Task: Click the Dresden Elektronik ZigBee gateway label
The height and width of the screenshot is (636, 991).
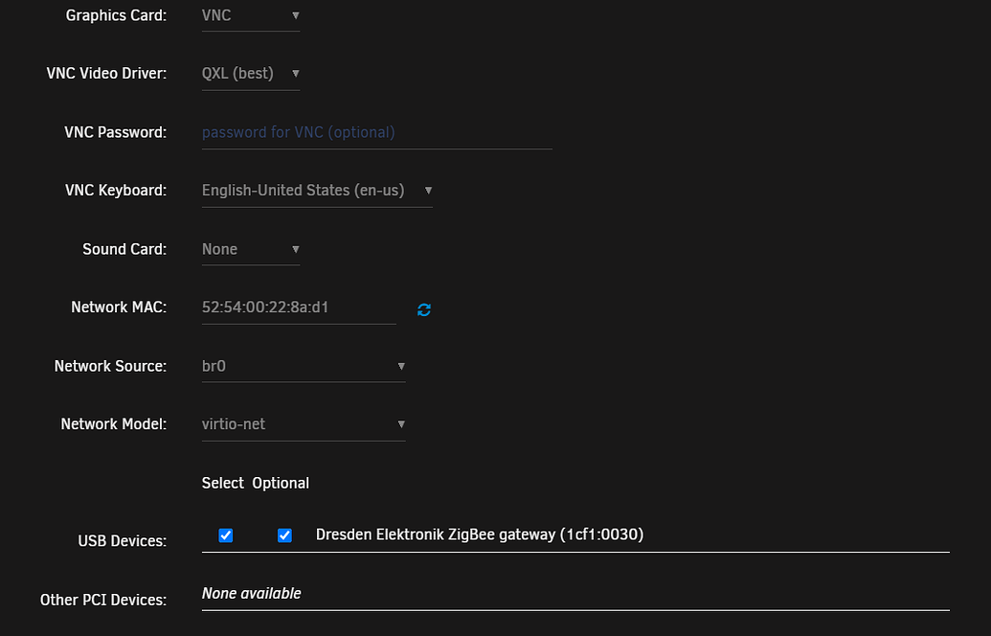Action: tap(479, 534)
